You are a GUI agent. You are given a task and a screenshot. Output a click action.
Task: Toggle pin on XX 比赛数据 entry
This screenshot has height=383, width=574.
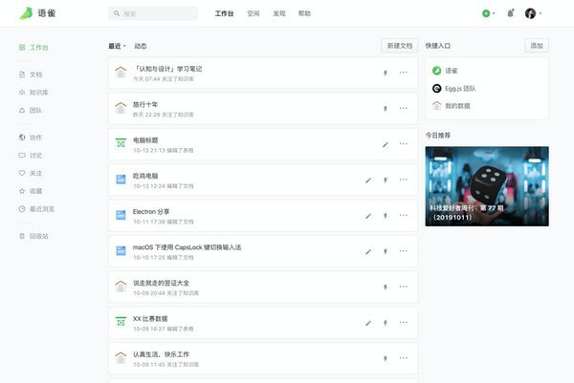(x=385, y=323)
